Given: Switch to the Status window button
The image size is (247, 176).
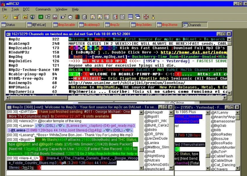Looking at the screenshot, I should click(x=13, y=25).
